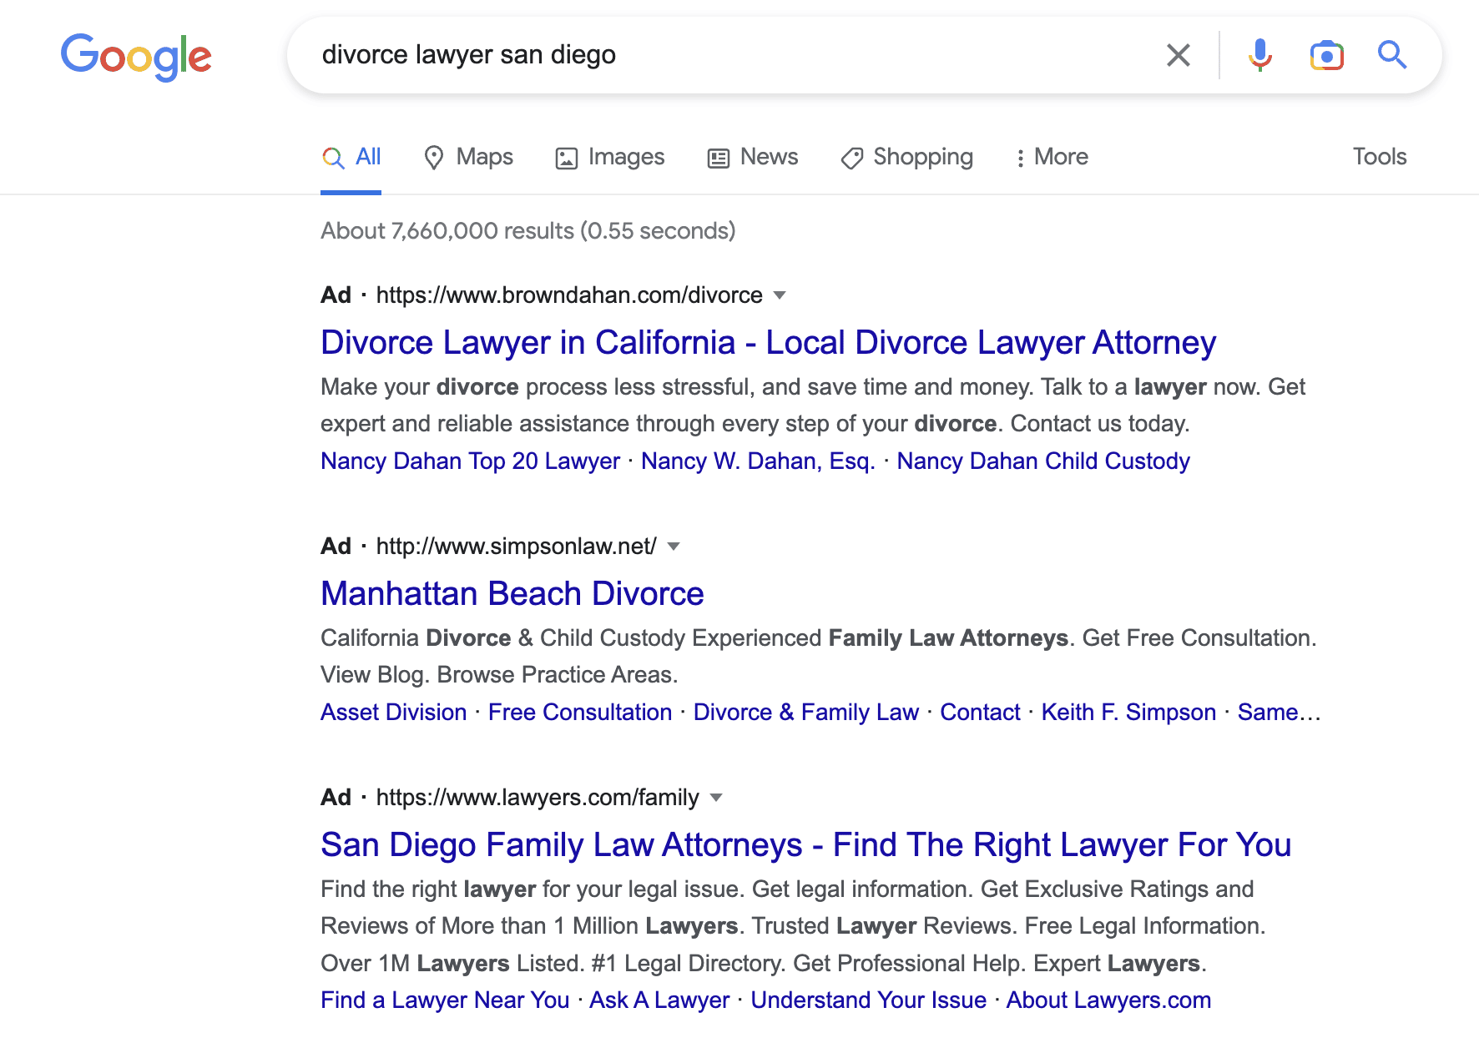Click the magnifying glass search button
This screenshot has height=1048, width=1479.
(1392, 55)
